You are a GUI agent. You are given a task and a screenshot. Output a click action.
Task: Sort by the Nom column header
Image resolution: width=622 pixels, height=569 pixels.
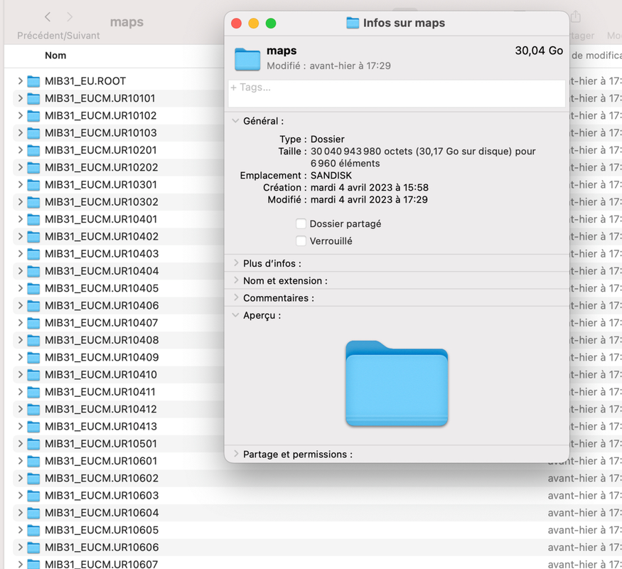coord(55,55)
